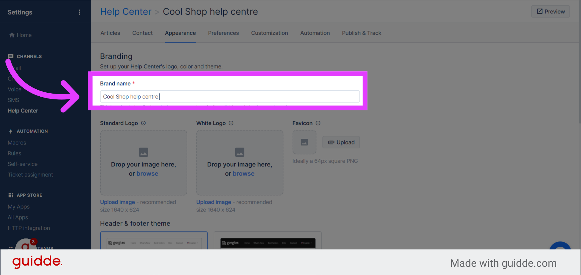Image resolution: width=581 pixels, height=275 pixels.
Task: Select Help Center in the sidebar
Action: pos(23,111)
